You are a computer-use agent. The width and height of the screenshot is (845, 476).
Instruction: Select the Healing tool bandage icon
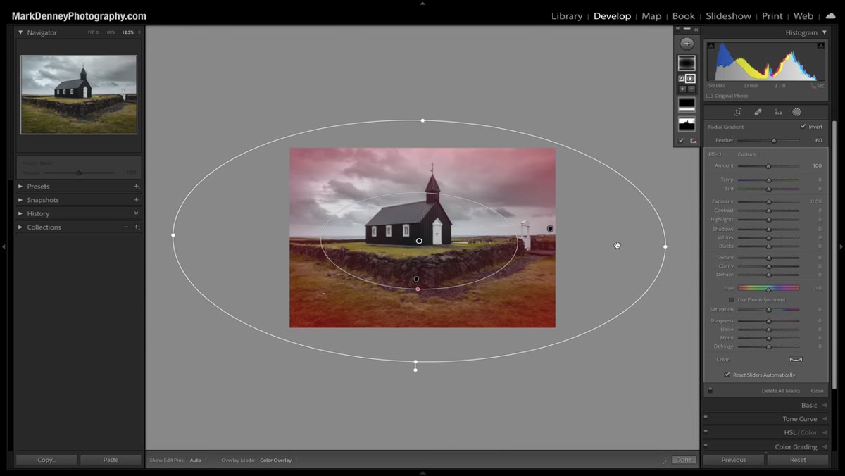(758, 112)
